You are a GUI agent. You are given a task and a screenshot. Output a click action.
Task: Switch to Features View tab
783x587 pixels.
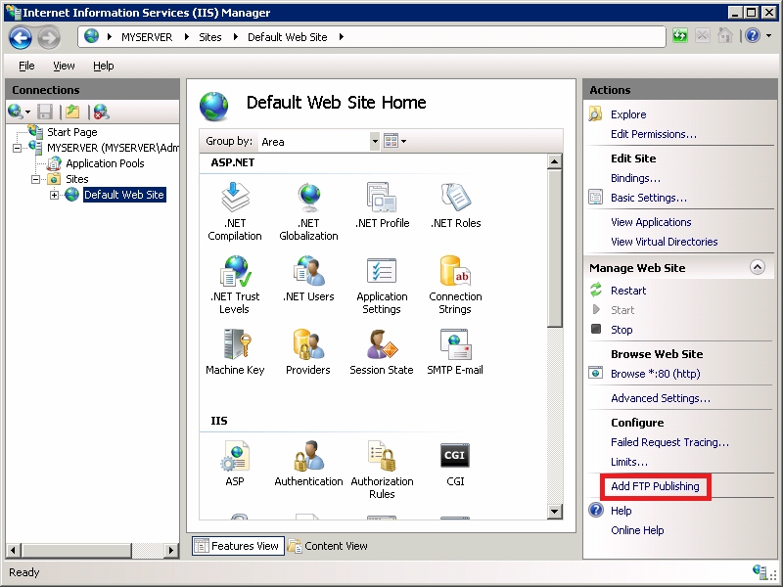[x=238, y=546]
